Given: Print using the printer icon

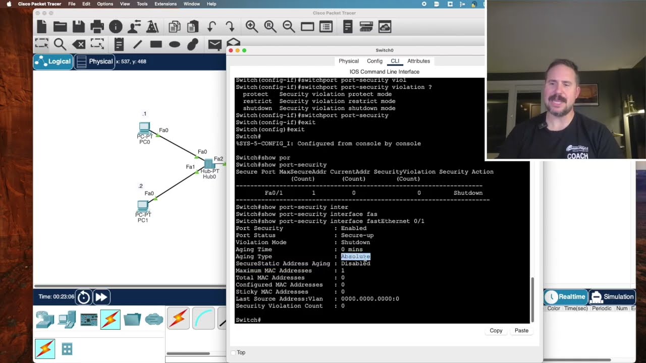Looking at the screenshot, I should 97,27.
